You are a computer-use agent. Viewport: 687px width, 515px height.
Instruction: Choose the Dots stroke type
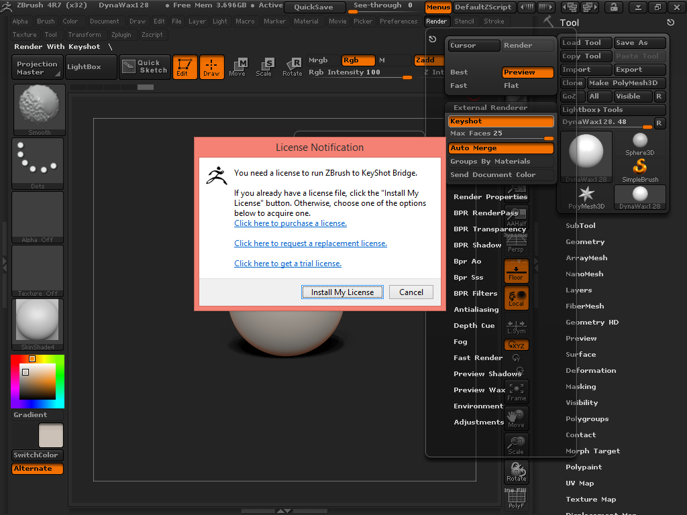pyautogui.click(x=38, y=164)
